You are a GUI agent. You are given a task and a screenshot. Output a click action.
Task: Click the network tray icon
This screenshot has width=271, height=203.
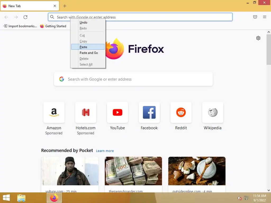246,198
